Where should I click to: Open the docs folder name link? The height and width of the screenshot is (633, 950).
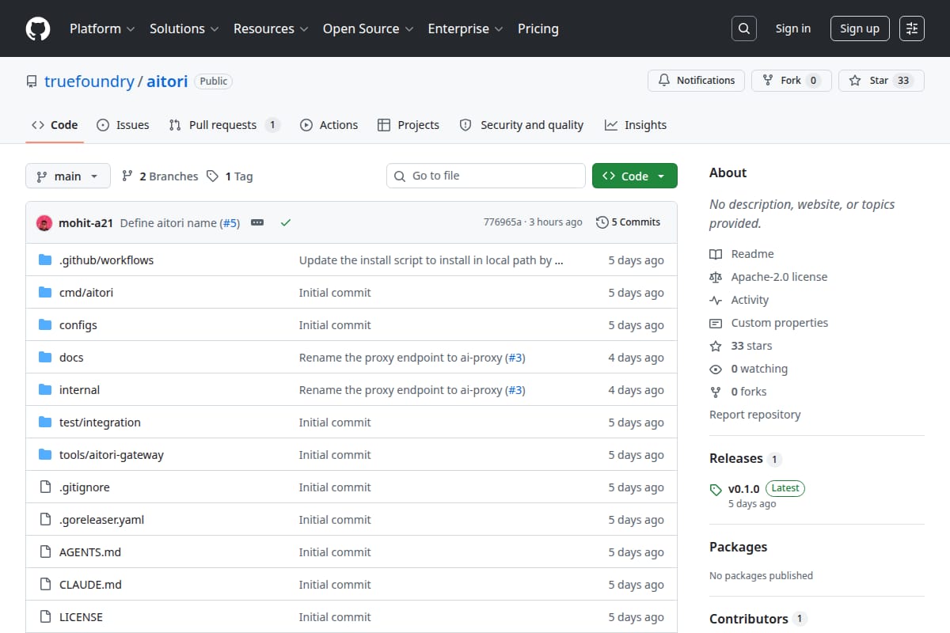pyautogui.click(x=71, y=358)
